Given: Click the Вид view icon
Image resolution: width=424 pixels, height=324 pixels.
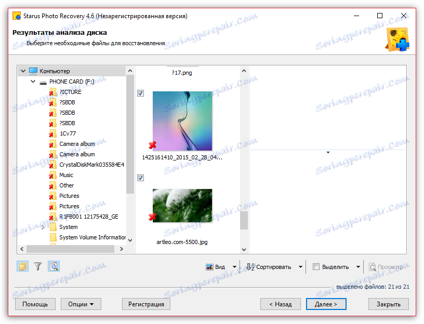Looking at the screenshot, I should point(209,267).
